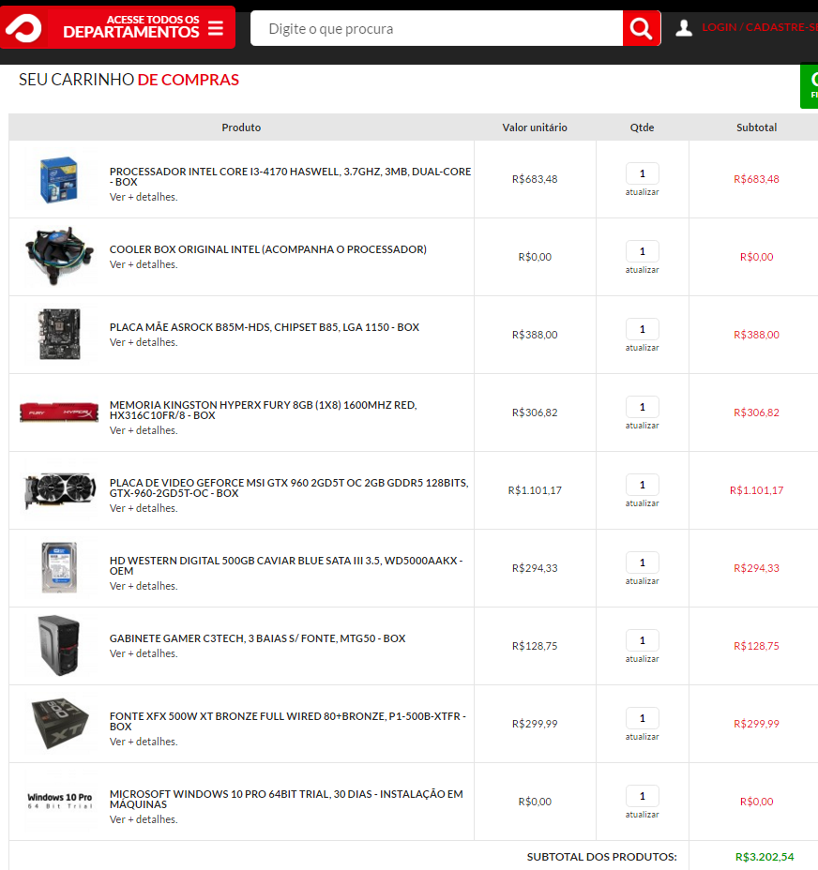This screenshot has width=818, height=870.
Task: Click the R$1.101,17 subtotal value
Action: (756, 490)
